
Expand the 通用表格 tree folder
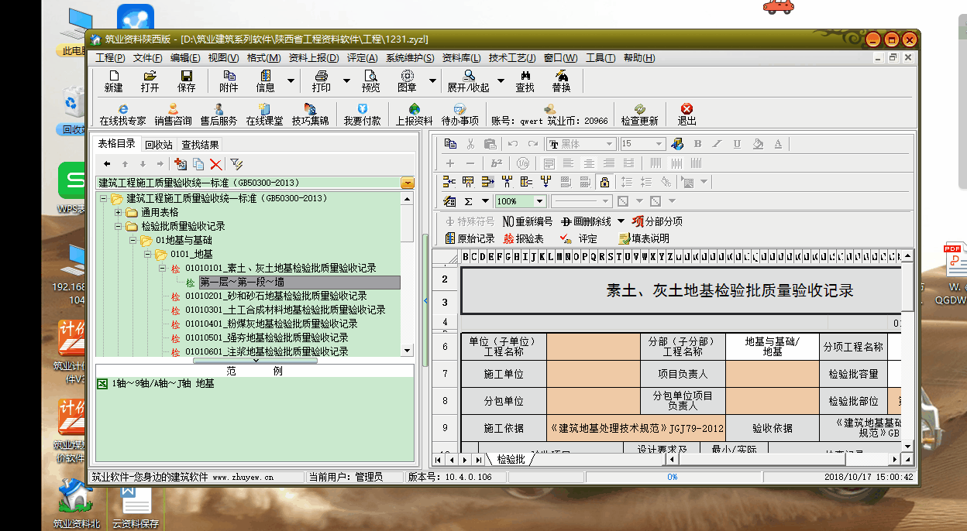119,212
